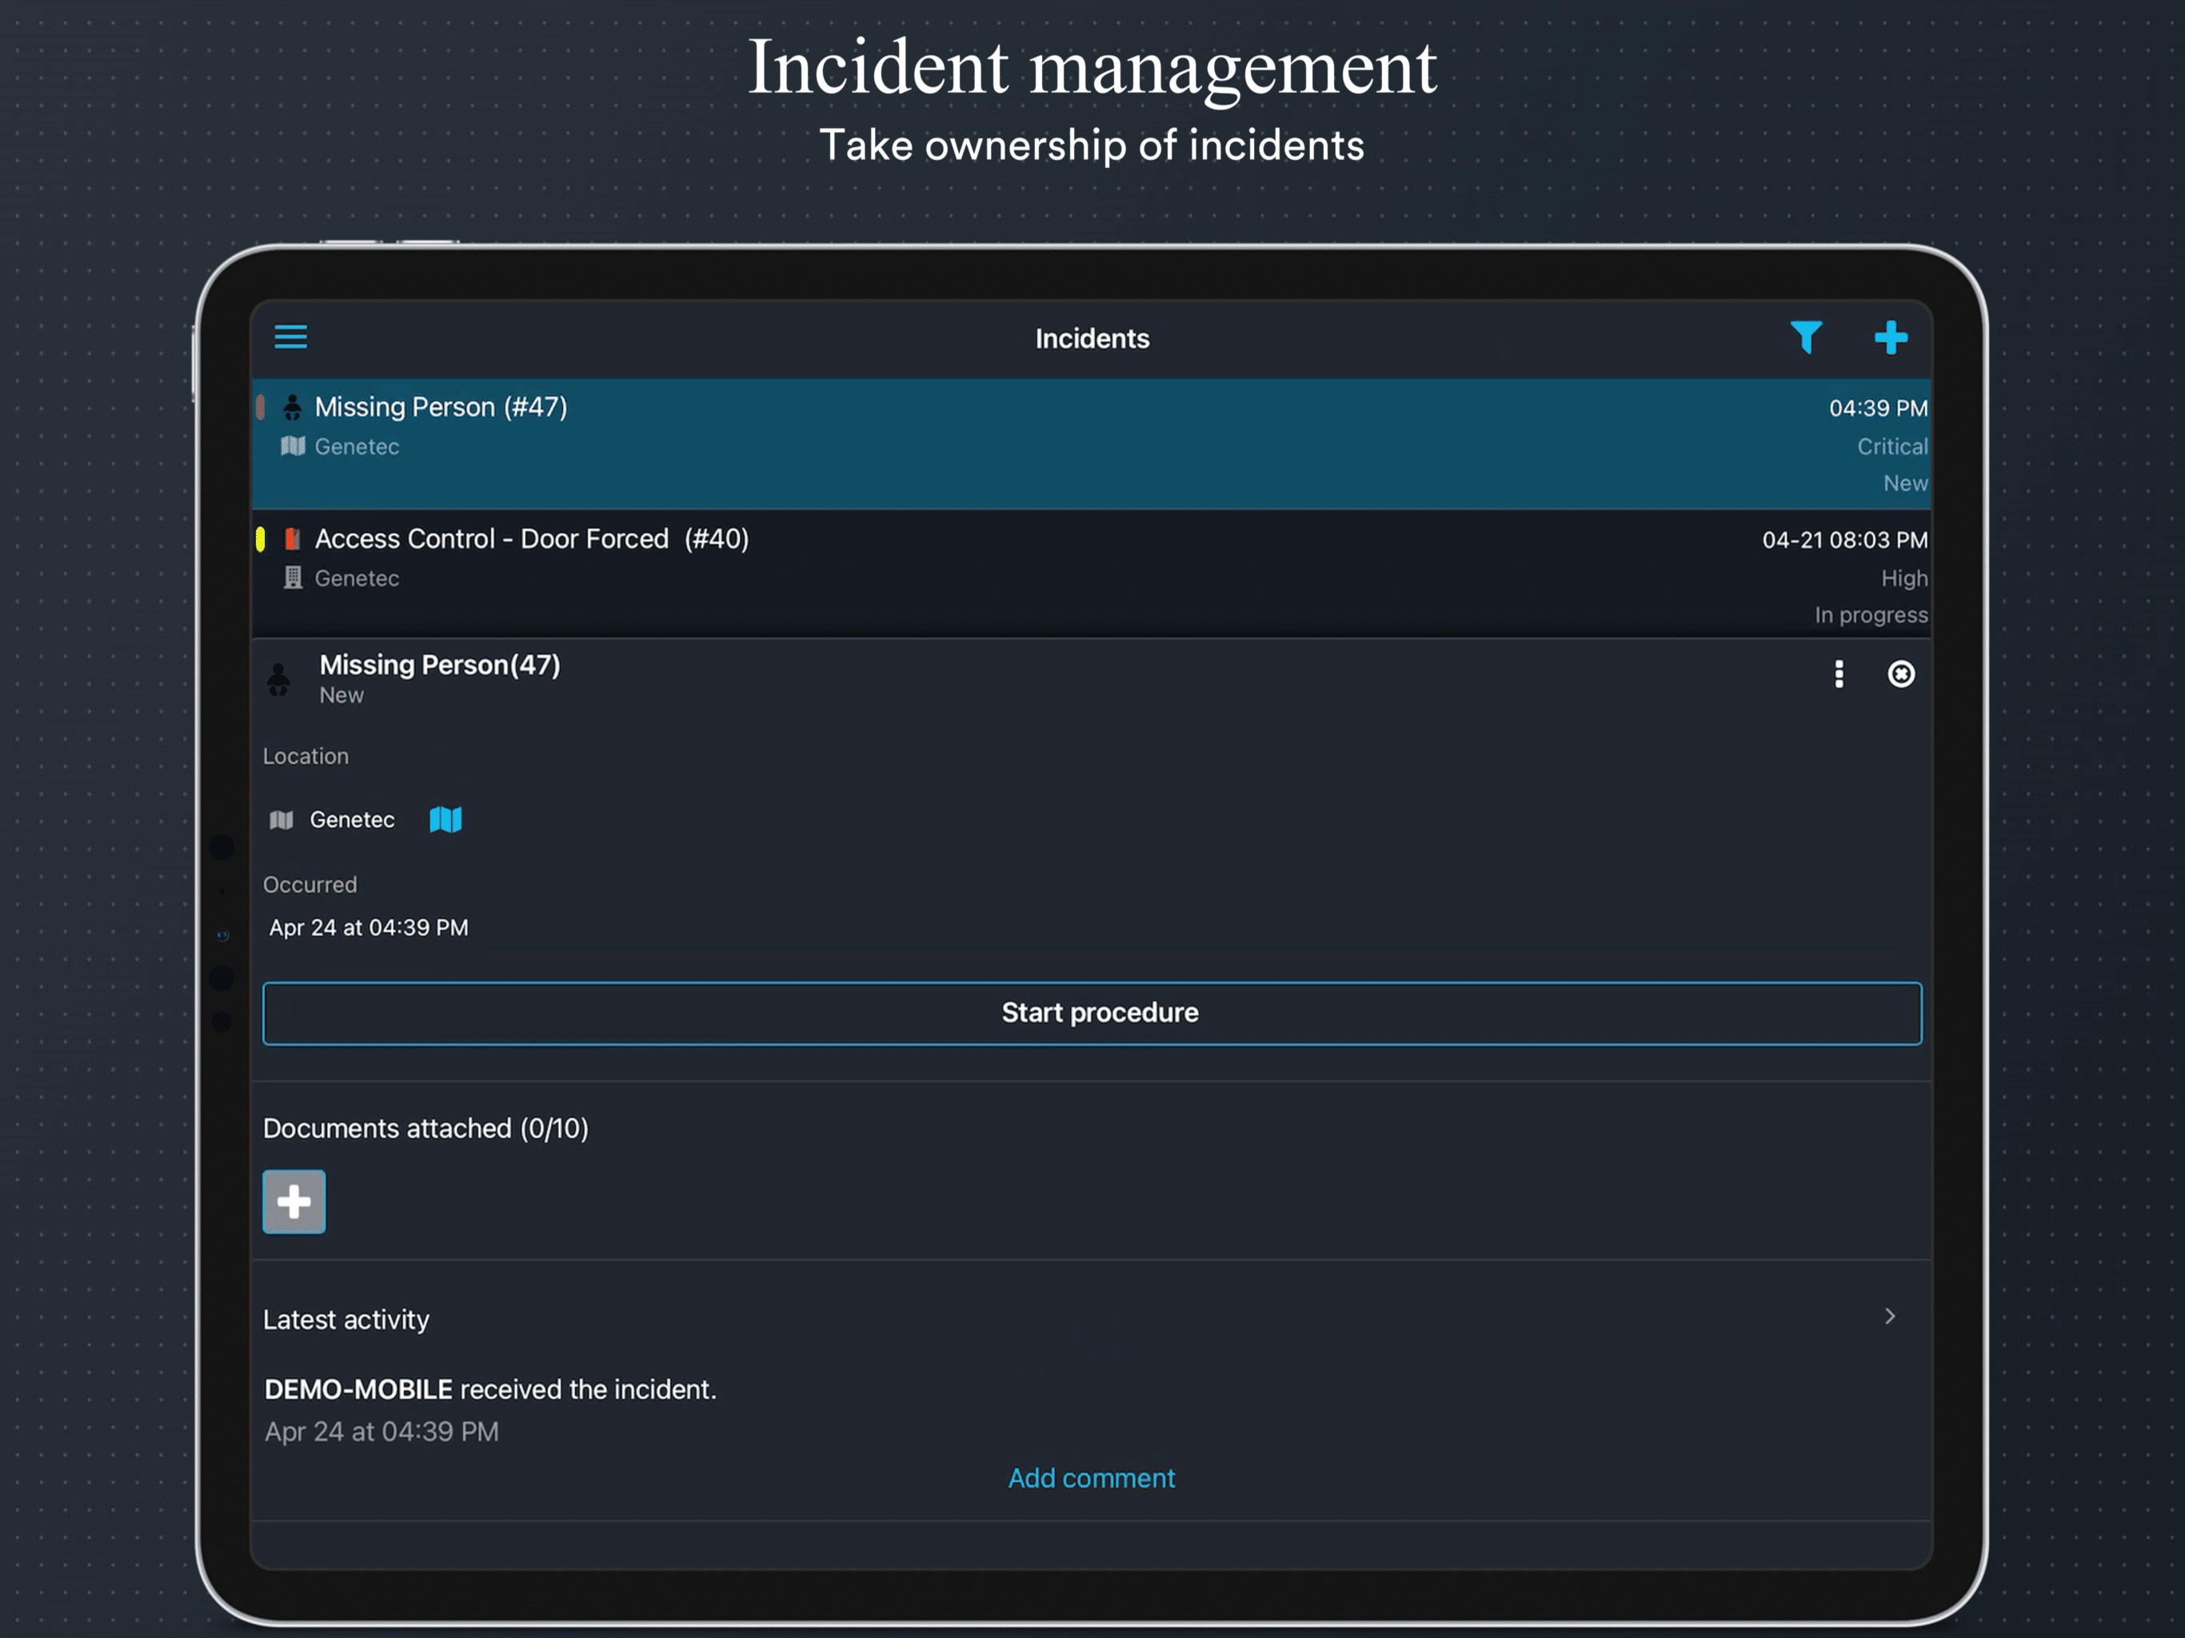Image resolution: width=2185 pixels, height=1638 pixels.
Task: Click the Latest activity heading
Action: pyautogui.click(x=347, y=1320)
